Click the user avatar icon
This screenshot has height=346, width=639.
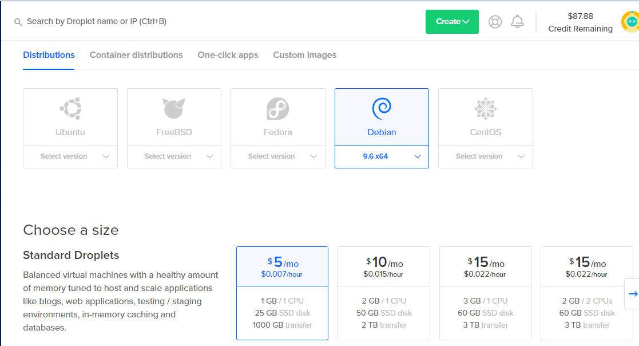coord(630,22)
